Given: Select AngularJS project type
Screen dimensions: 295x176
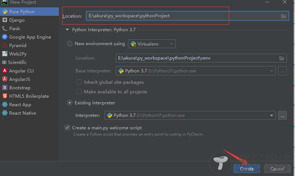Looking at the screenshot, I should click(x=29, y=79).
